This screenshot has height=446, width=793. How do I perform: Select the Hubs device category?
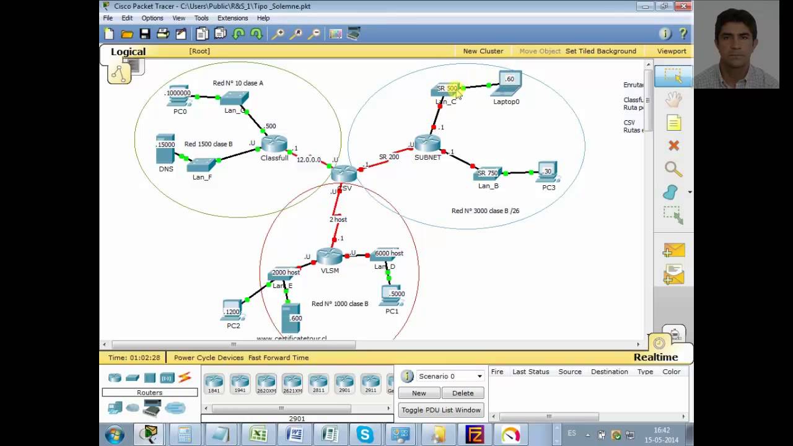(x=150, y=378)
